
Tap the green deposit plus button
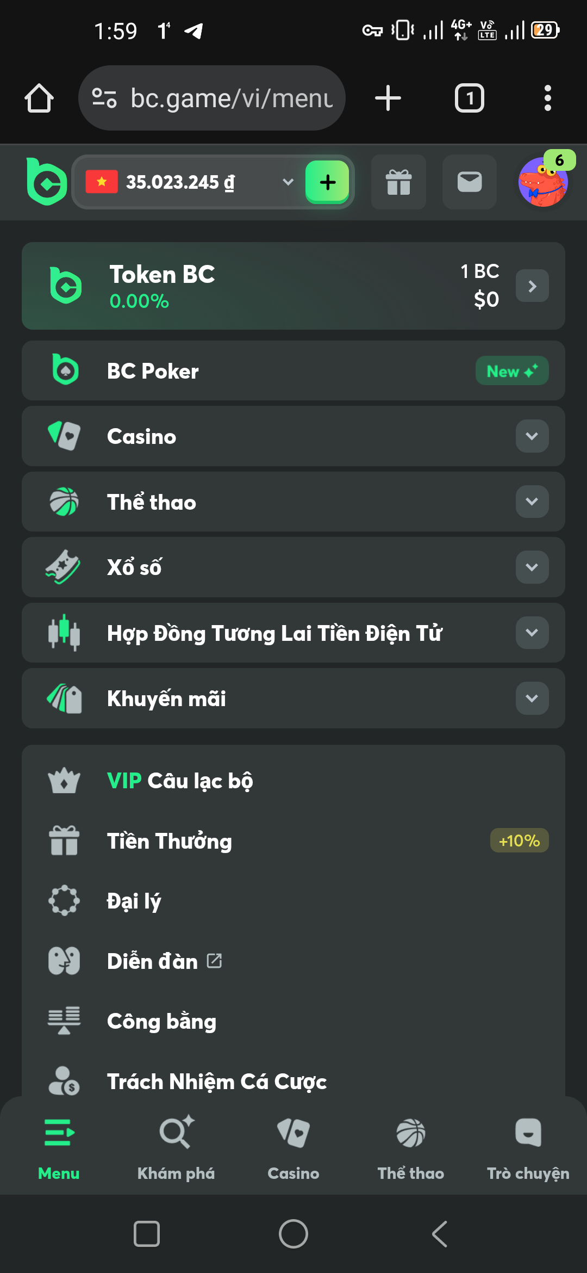tap(327, 182)
